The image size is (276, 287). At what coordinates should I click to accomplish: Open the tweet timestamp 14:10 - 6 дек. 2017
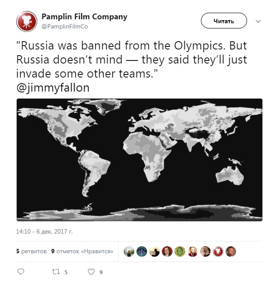tap(44, 230)
